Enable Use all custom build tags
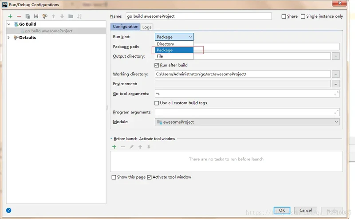Image resolution: width=355 pixels, height=219 pixels. pyautogui.click(x=157, y=103)
